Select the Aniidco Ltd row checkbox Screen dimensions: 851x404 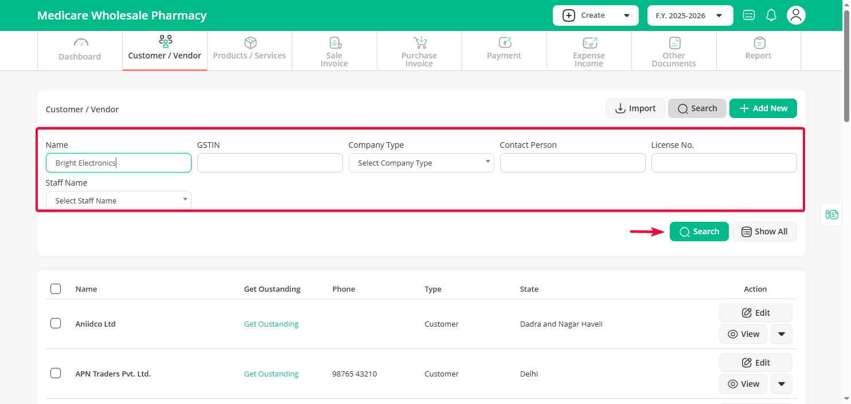pos(56,324)
